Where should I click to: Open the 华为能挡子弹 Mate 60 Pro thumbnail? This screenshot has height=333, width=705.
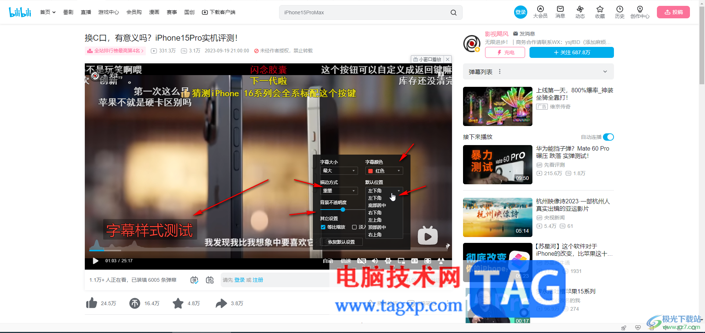498,164
